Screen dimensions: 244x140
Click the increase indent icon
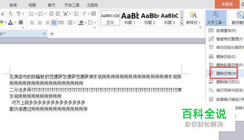point(58,14)
